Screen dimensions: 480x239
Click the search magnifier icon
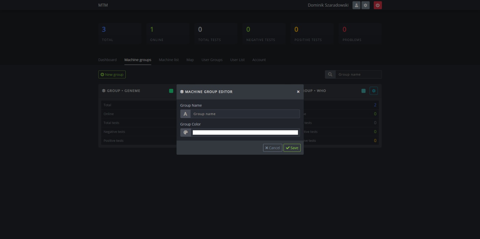point(330,74)
